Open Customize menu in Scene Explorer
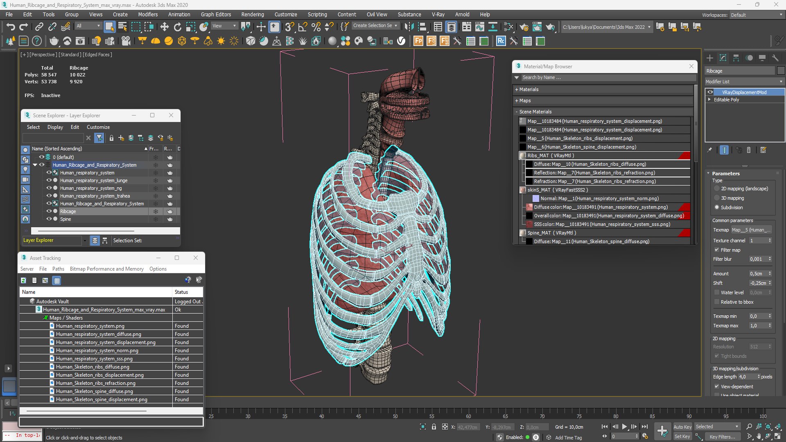 click(98, 127)
